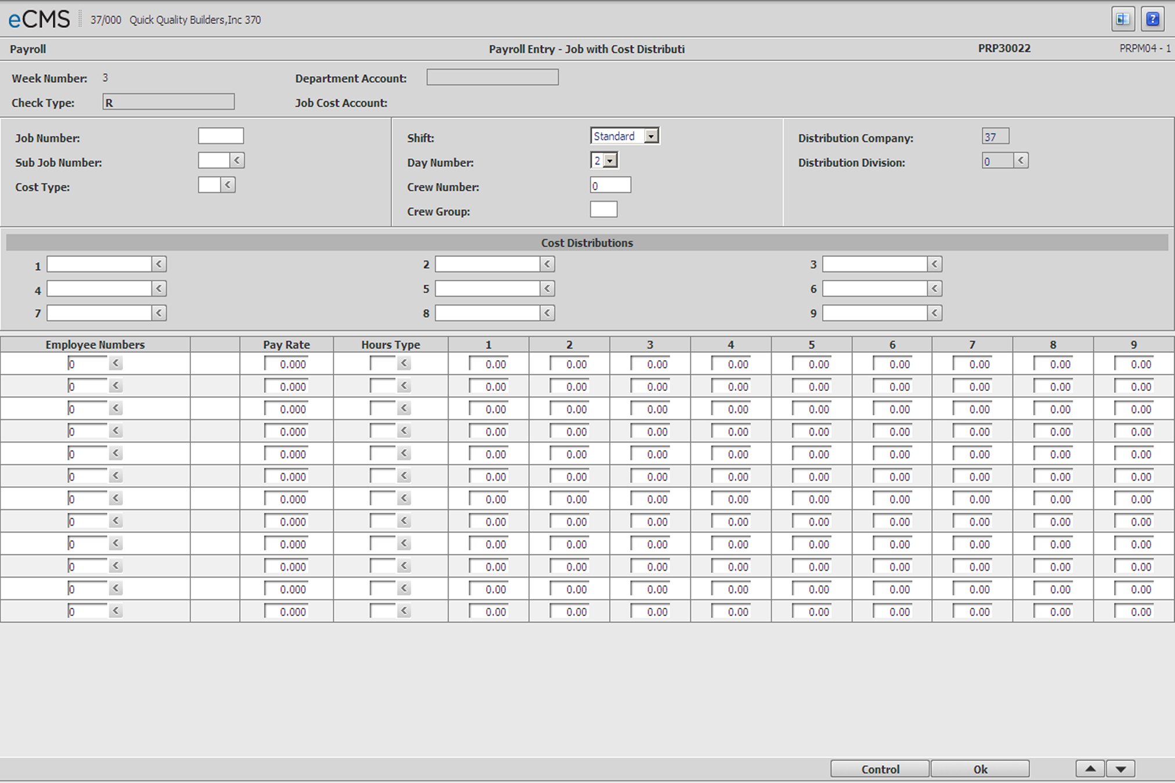Screen dimensions: 1175x783
Task: Open the Shift dropdown showing Standard
Action: coord(624,136)
